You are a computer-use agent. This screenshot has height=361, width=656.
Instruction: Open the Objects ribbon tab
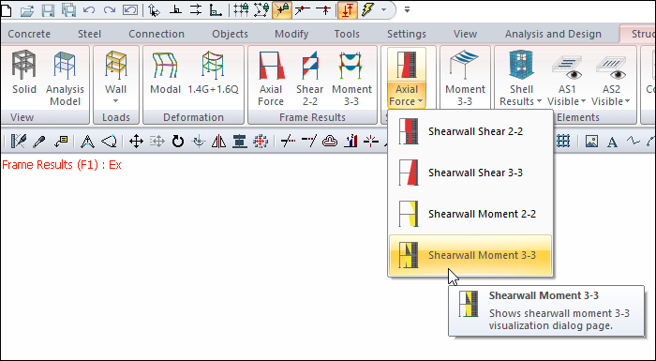point(230,34)
